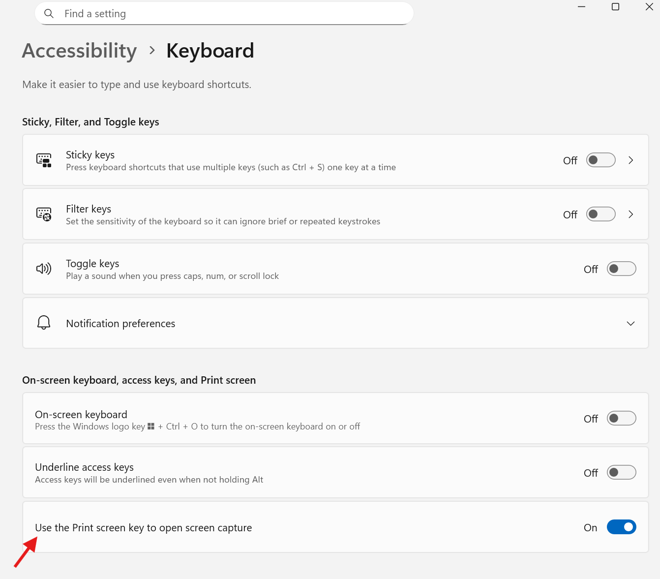This screenshot has width=660, height=579.
Task: Click the search magnifier icon
Action: point(49,13)
